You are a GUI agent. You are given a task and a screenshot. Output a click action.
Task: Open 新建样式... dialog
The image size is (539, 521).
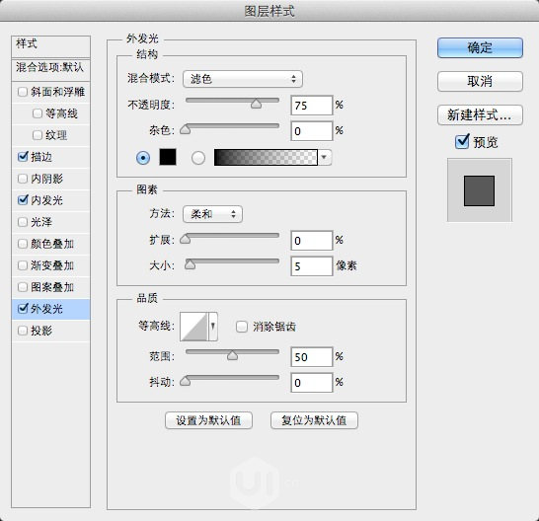(480, 114)
